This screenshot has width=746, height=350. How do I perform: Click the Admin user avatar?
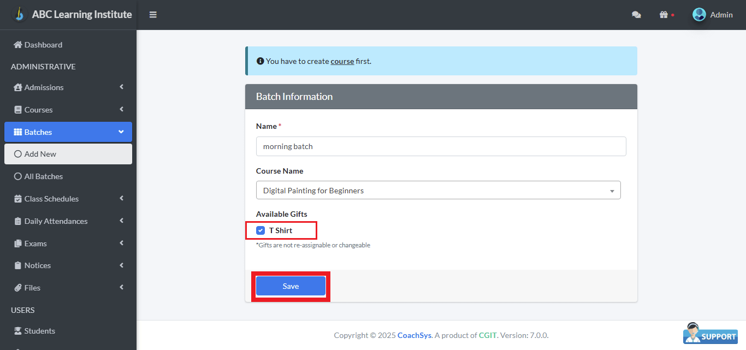(699, 15)
